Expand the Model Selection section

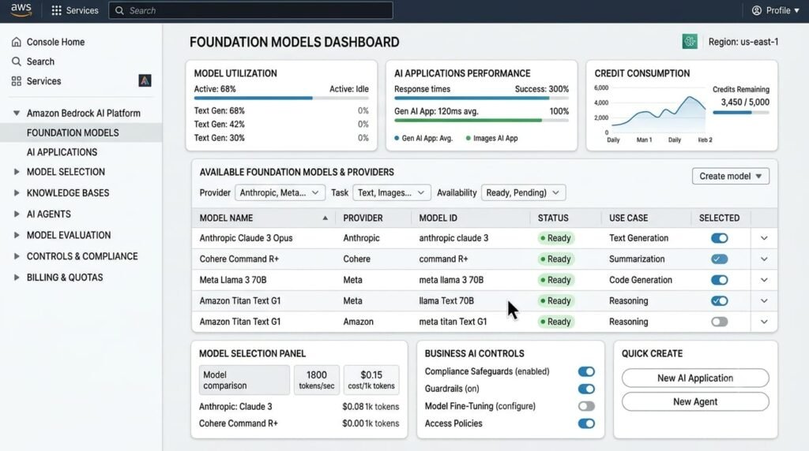[17, 171]
